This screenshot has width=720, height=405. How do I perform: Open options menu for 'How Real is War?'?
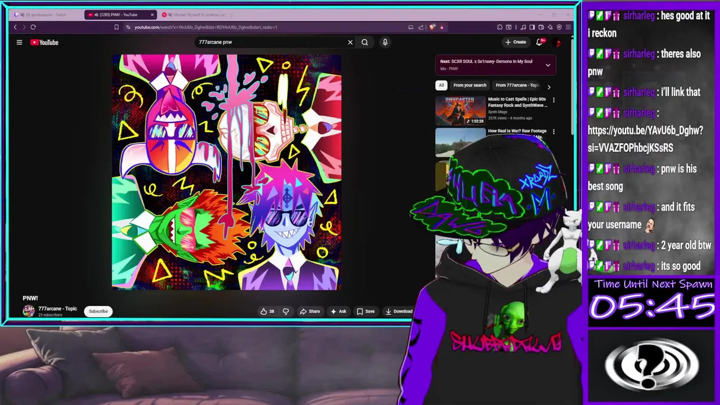tap(553, 132)
